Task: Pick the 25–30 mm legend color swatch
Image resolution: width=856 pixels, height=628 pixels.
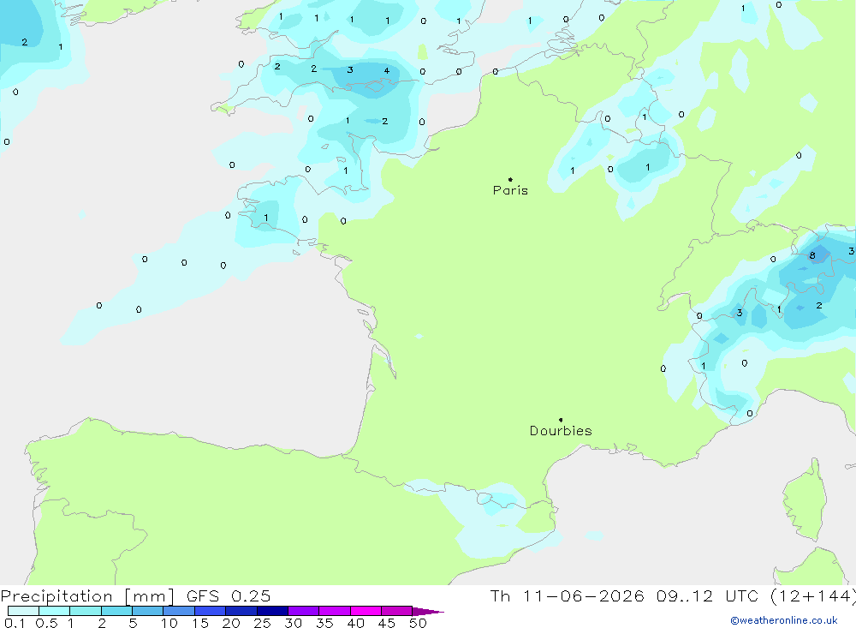Action: click(272, 611)
